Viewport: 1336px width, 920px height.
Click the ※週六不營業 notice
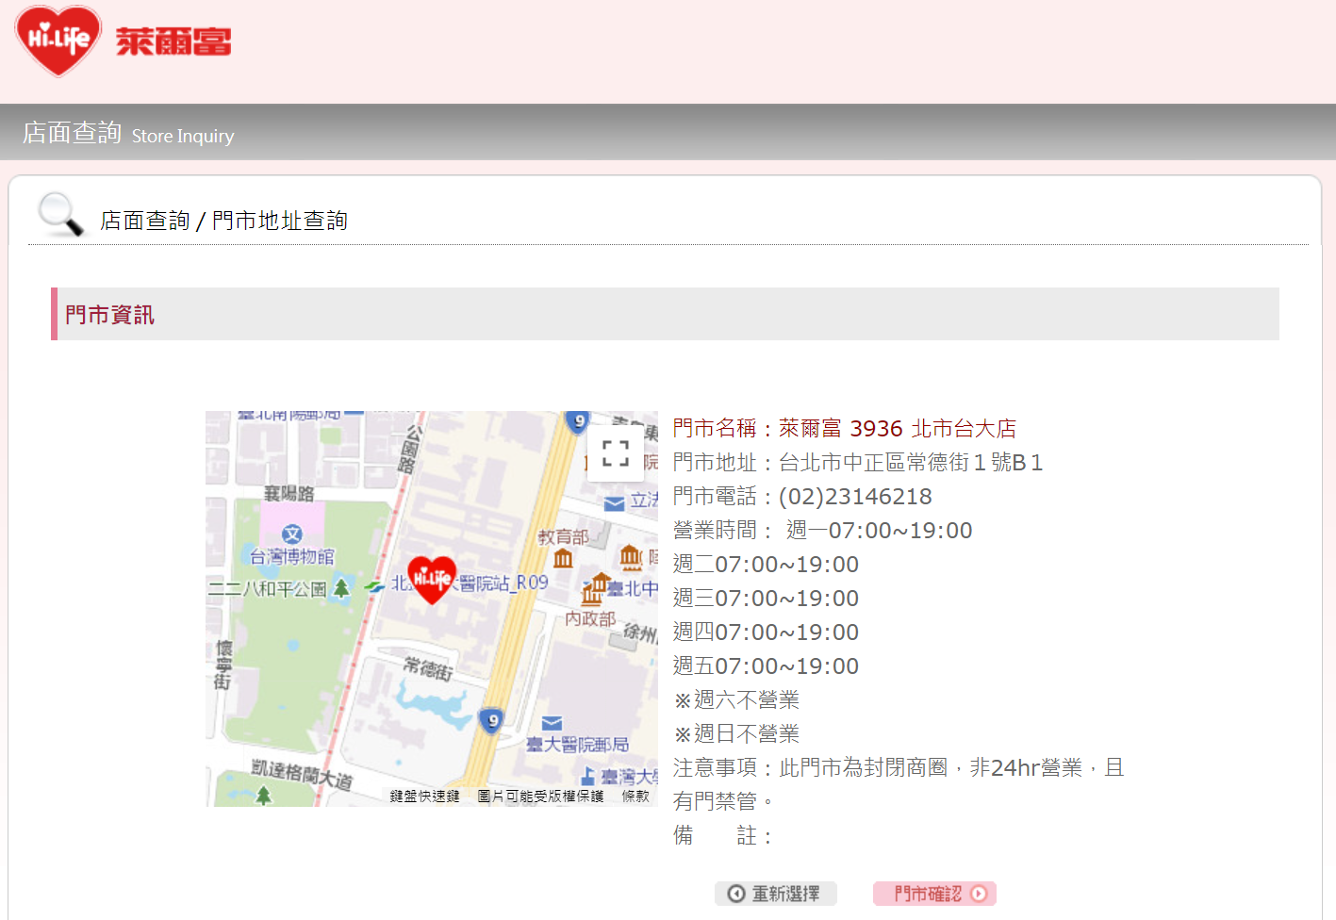coord(736,700)
